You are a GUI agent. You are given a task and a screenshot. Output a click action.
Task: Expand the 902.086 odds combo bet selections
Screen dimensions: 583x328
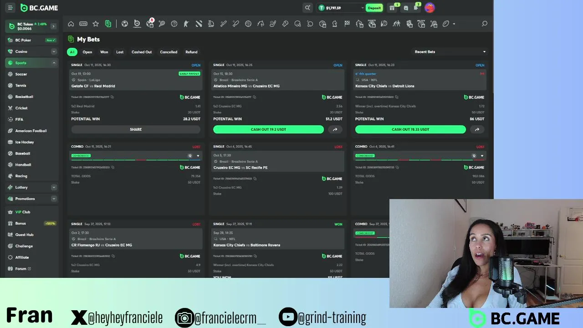point(482,156)
